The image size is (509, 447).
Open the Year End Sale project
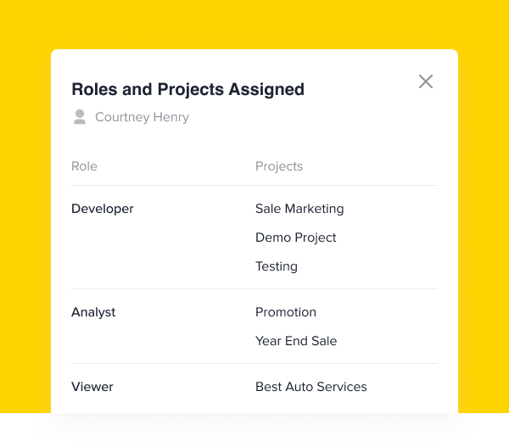[296, 341]
